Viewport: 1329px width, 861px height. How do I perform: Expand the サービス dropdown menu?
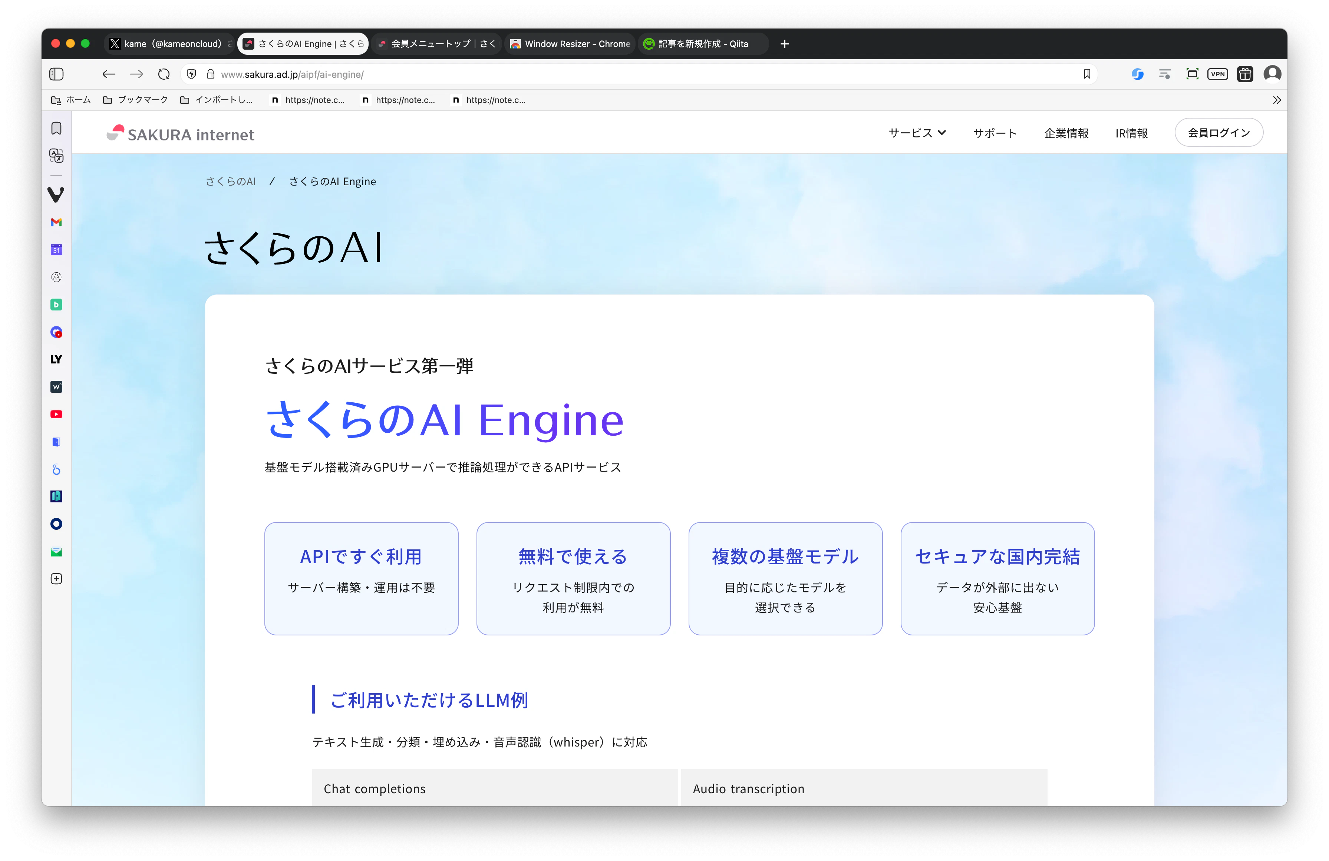[917, 133]
